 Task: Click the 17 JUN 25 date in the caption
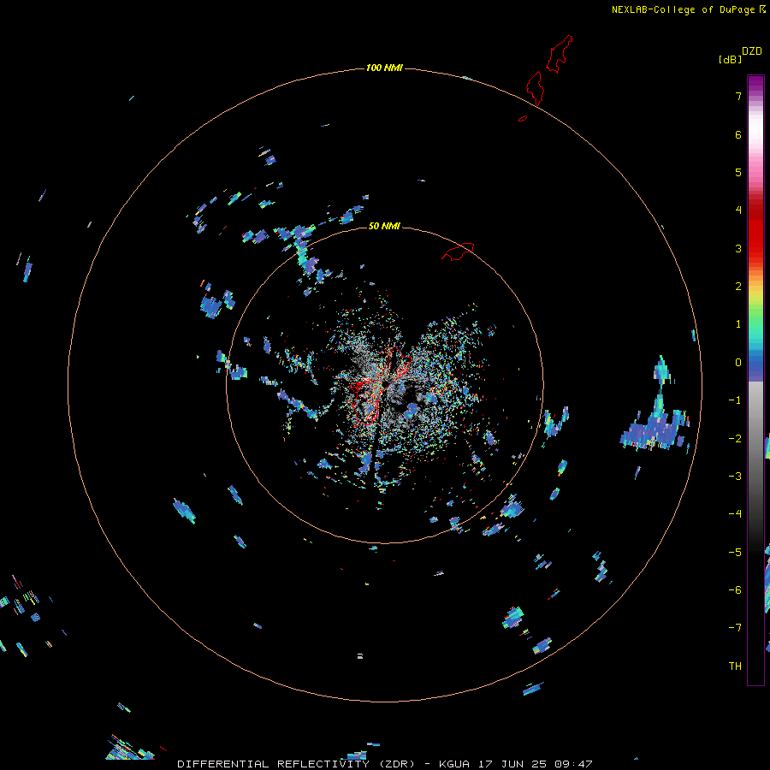pos(512,764)
